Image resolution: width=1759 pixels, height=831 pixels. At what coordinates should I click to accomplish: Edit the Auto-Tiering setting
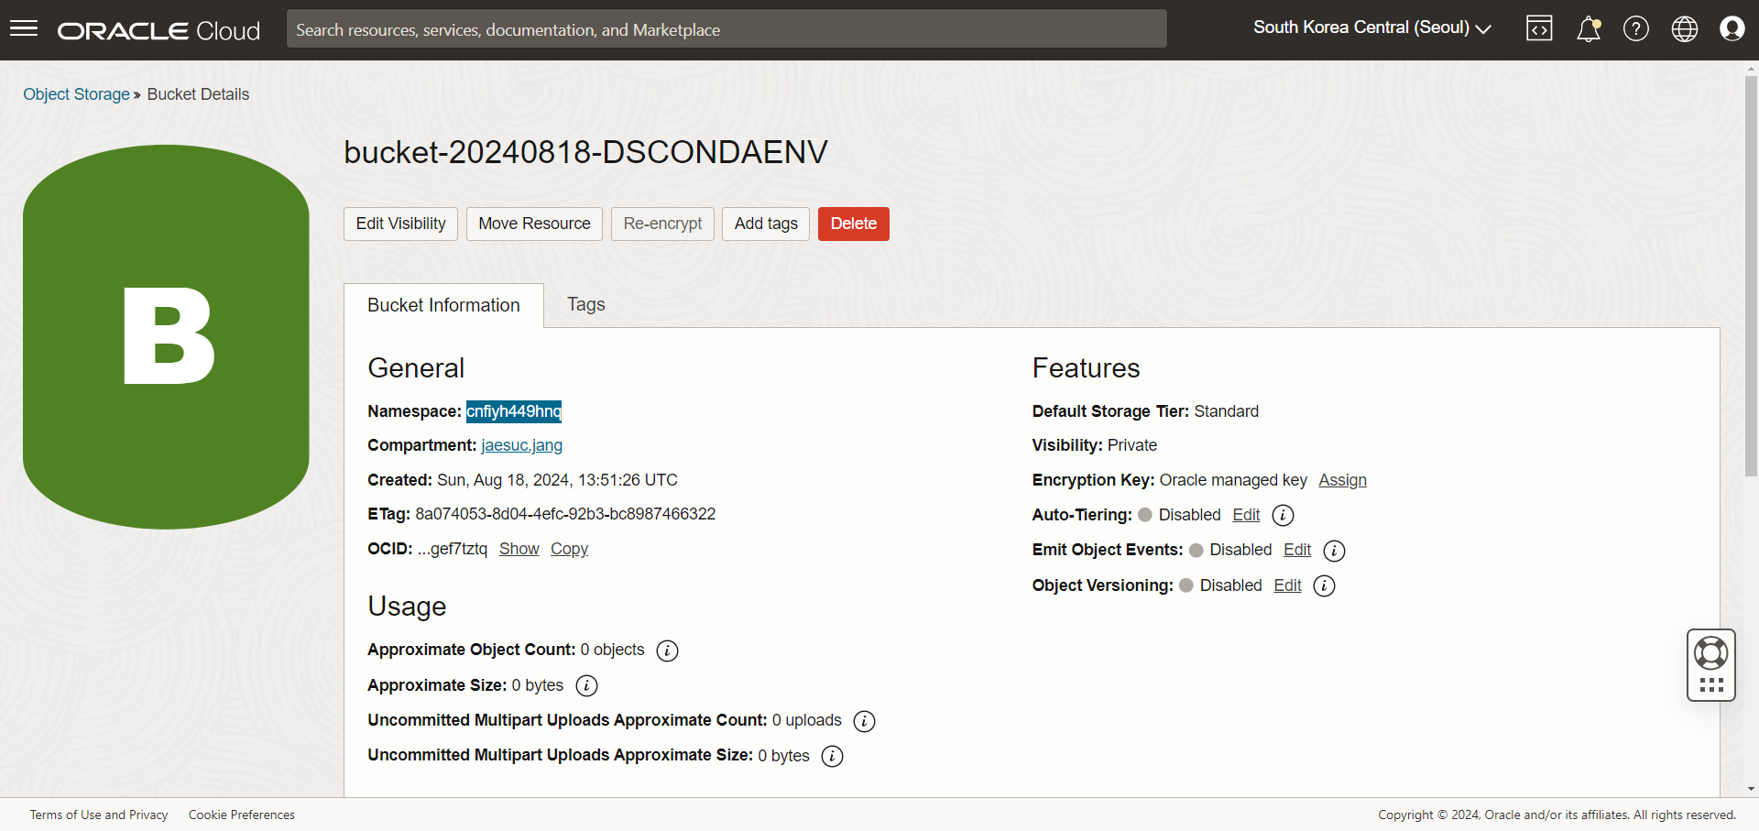pos(1246,515)
